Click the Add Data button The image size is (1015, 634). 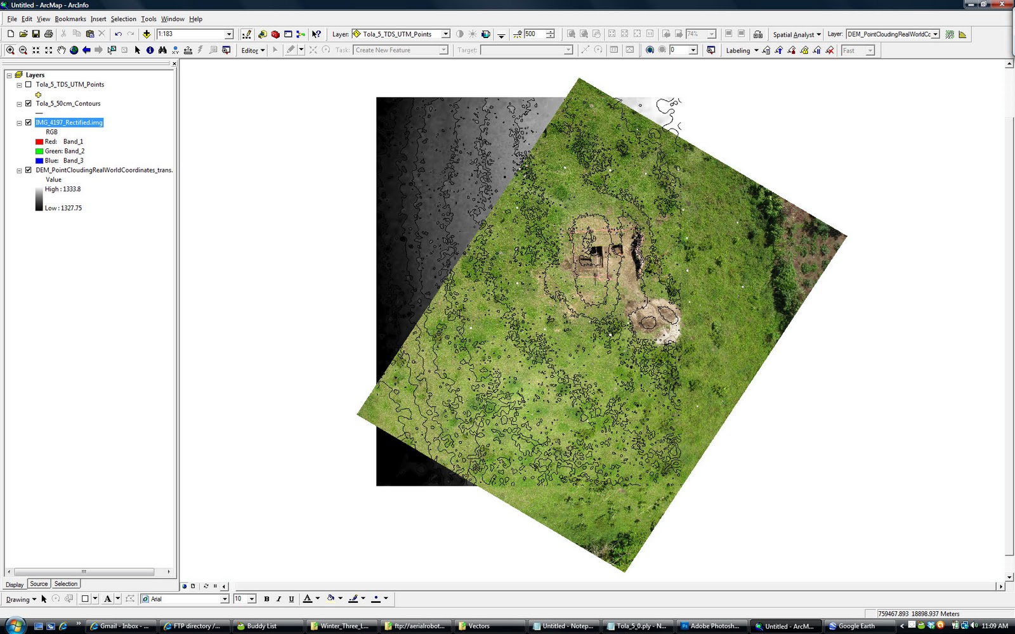[x=147, y=34]
